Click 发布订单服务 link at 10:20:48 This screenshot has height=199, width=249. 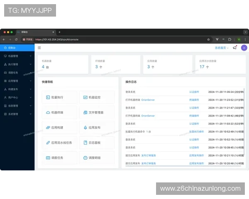click(x=149, y=163)
